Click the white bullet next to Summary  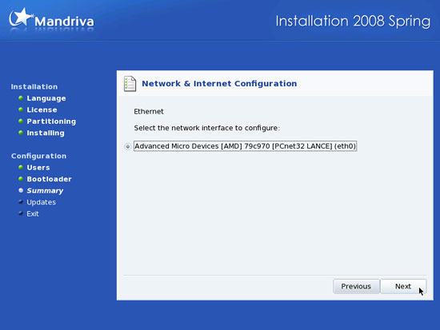pyautogui.click(x=21, y=190)
